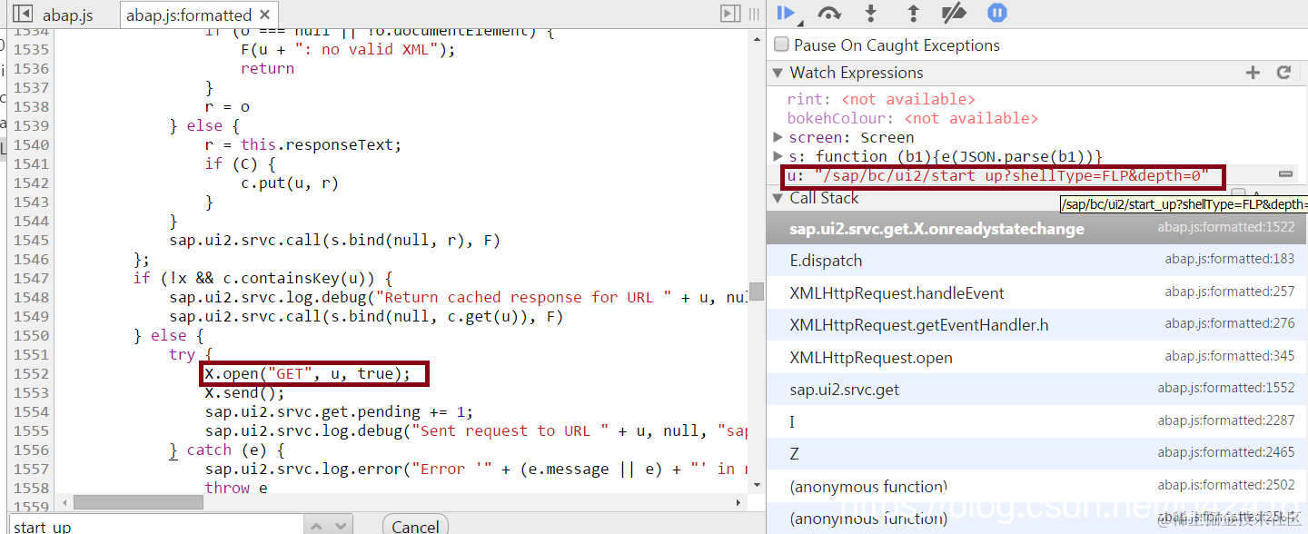Click in the search field containing start_up

154,526
